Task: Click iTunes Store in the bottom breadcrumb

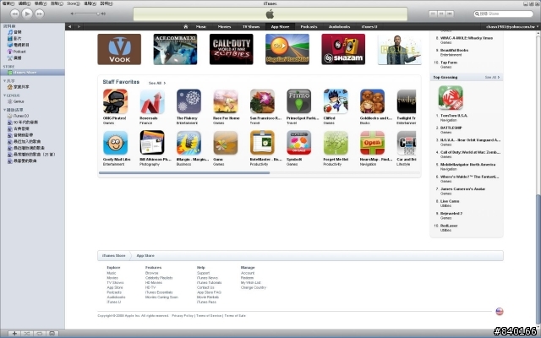Action: click(113, 255)
